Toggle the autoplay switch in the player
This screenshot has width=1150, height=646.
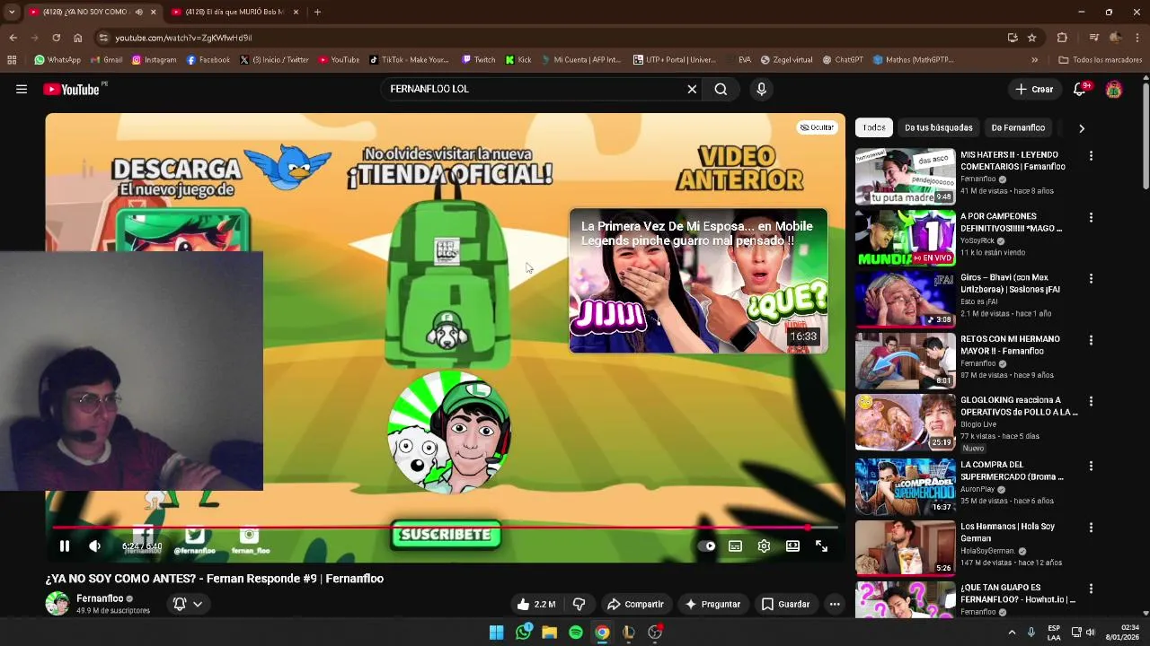pos(707,546)
